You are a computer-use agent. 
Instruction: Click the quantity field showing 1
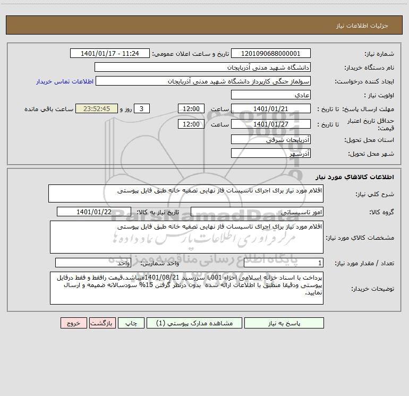(x=284, y=263)
